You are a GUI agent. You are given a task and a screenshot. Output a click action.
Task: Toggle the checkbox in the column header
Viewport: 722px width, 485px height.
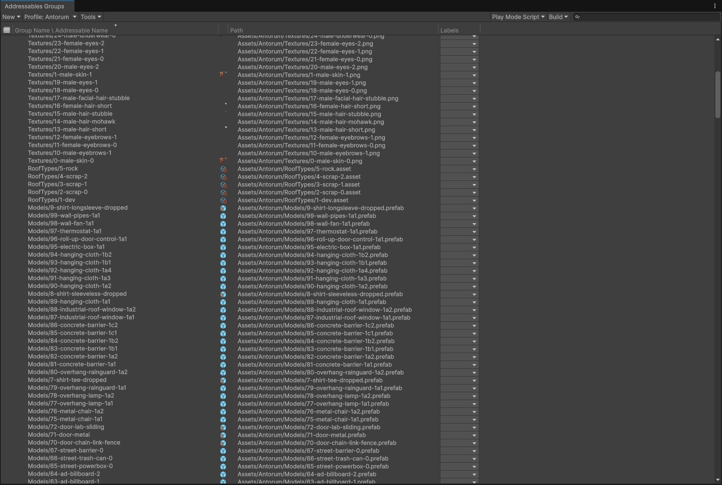pos(7,30)
